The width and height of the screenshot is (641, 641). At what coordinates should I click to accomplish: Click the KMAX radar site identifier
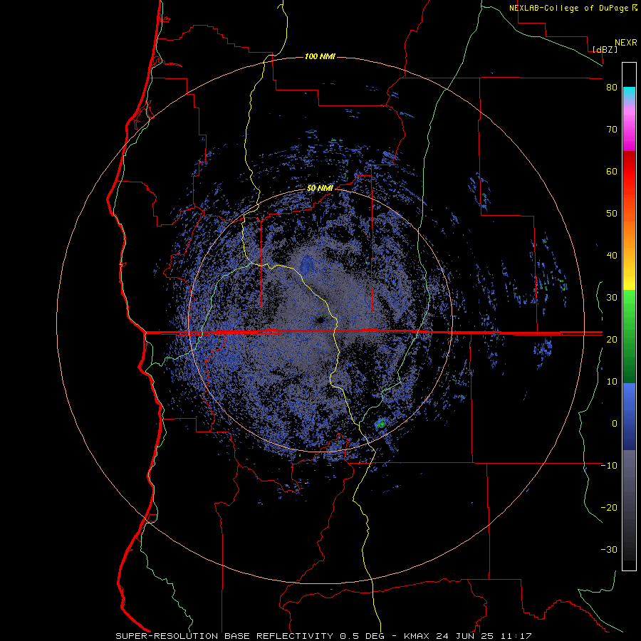pos(418,636)
